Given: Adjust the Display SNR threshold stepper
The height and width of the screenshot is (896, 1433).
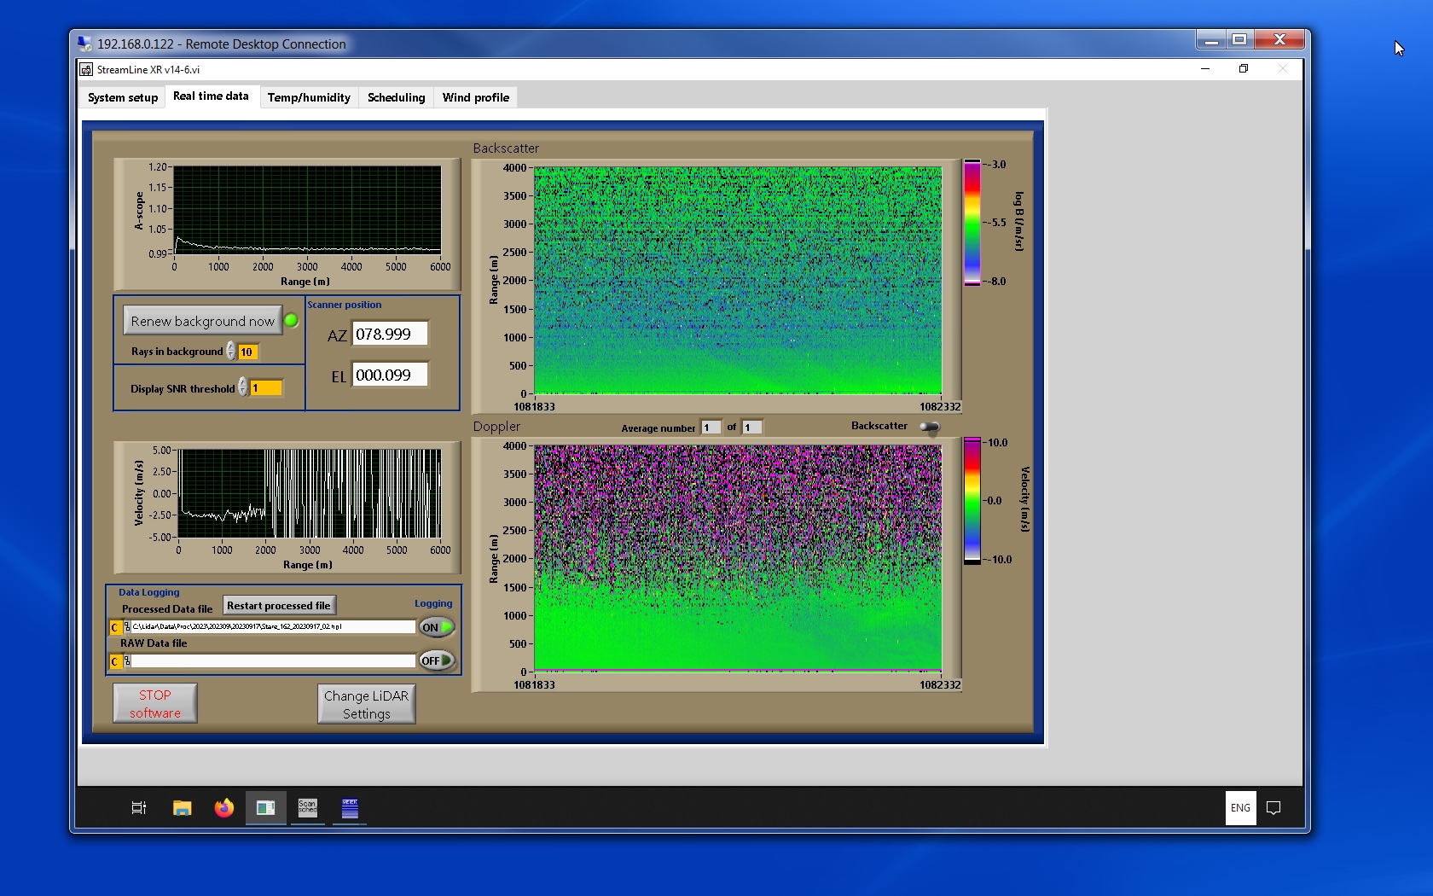Looking at the screenshot, I should pos(243,387).
